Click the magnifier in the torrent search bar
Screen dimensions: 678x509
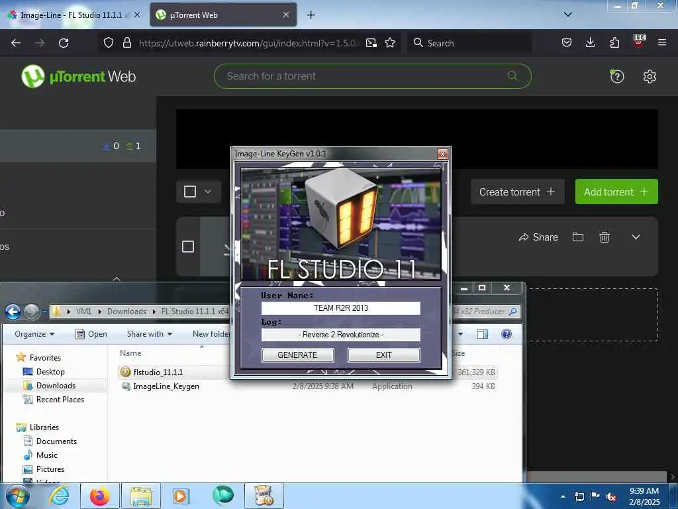pyautogui.click(x=512, y=76)
